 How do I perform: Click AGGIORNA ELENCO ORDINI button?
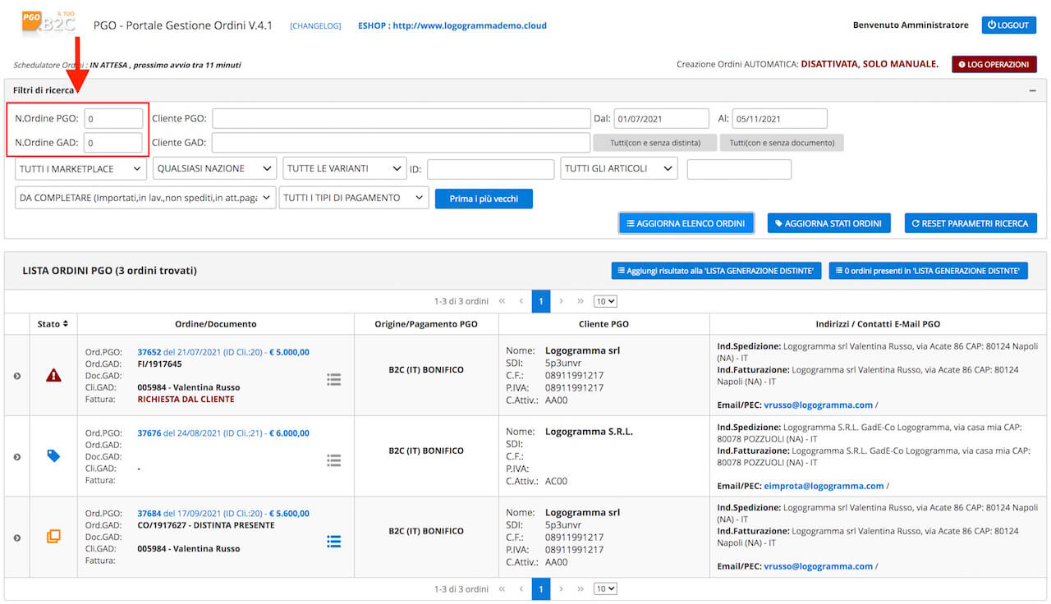pos(686,223)
